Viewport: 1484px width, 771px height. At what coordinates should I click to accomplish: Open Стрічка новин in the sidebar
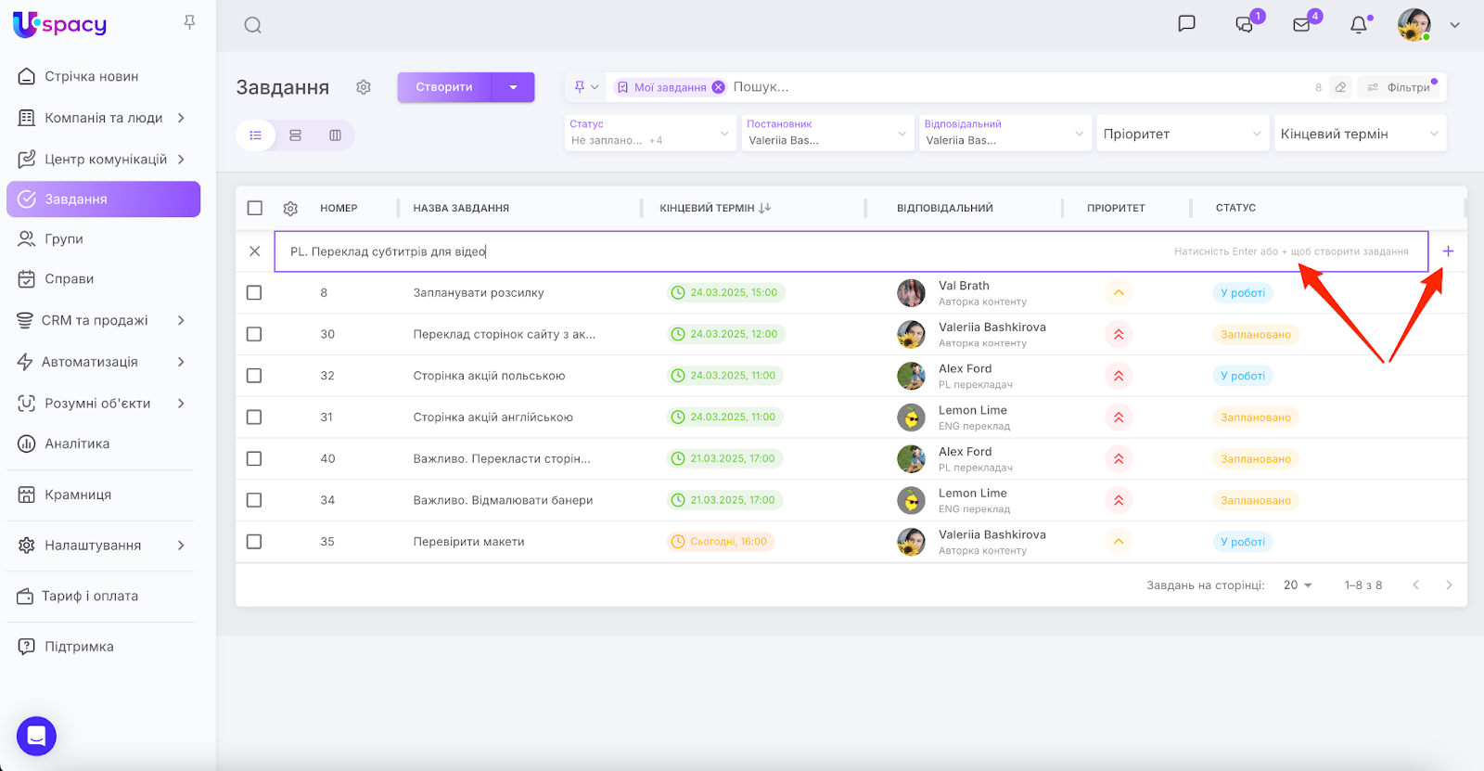91,77
